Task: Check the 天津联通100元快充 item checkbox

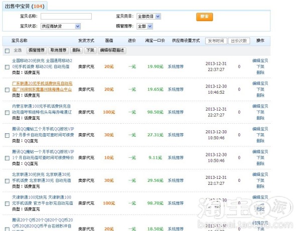Action: (7, 203)
